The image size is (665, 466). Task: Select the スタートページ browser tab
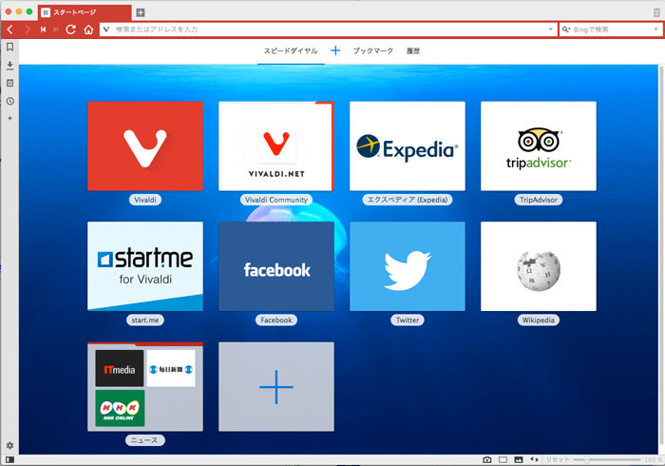pos(85,12)
